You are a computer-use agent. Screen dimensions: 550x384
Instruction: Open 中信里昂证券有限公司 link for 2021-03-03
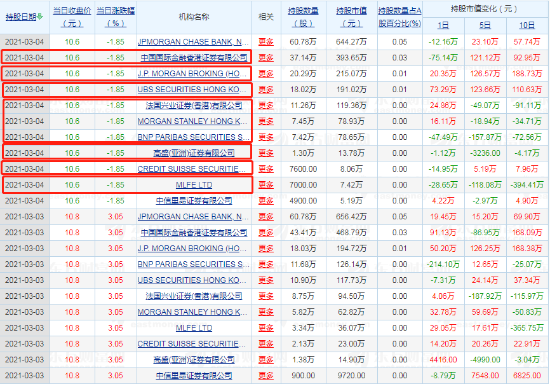[x=194, y=376]
